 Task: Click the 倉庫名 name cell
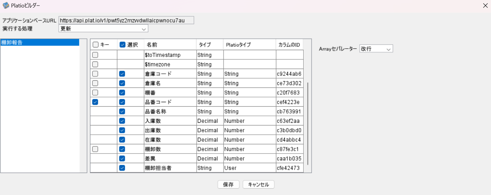pos(170,83)
